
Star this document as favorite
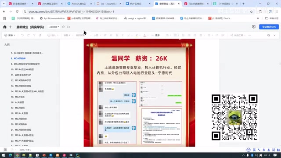(63, 27)
